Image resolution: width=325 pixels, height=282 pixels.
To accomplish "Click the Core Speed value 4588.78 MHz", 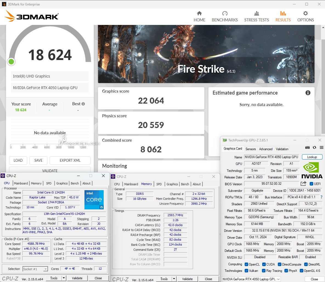I will [36, 244].
